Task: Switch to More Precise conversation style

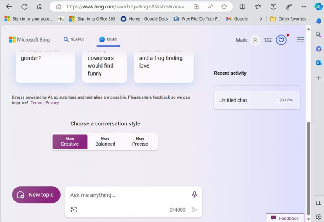Action: 140,142
